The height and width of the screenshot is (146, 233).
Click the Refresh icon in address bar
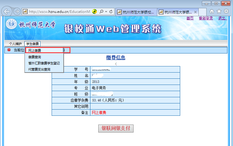point(111,12)
